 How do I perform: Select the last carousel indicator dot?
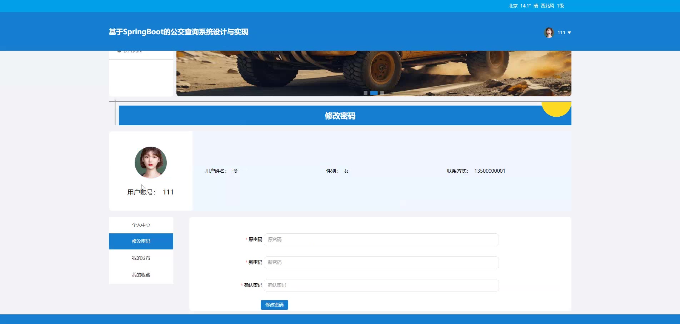pyautogui.click(x=382, y=93)
